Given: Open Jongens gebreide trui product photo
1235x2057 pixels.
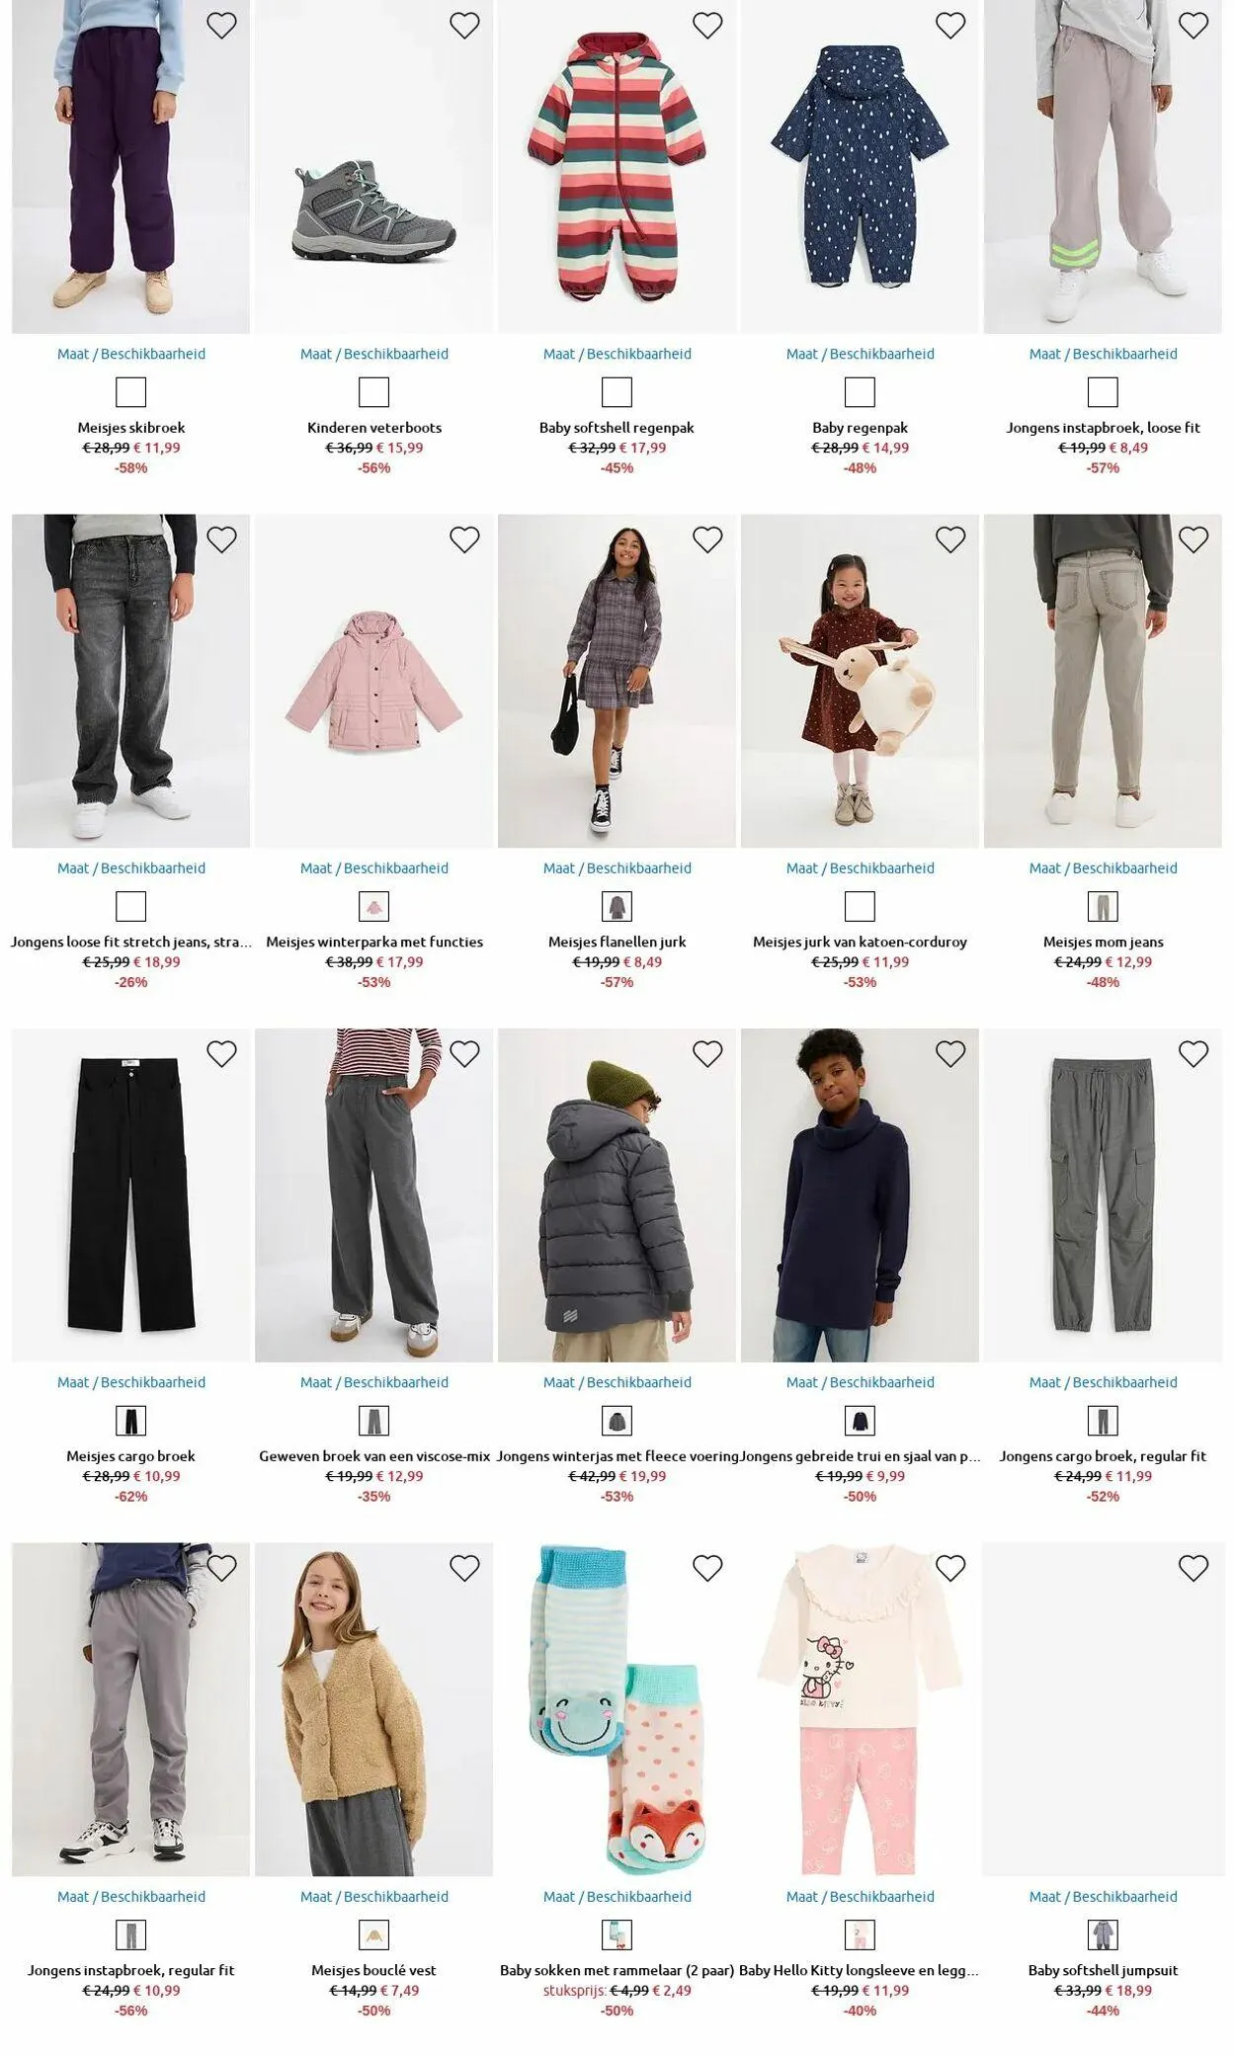Looking at the screenshot, I should (860, 1195).
